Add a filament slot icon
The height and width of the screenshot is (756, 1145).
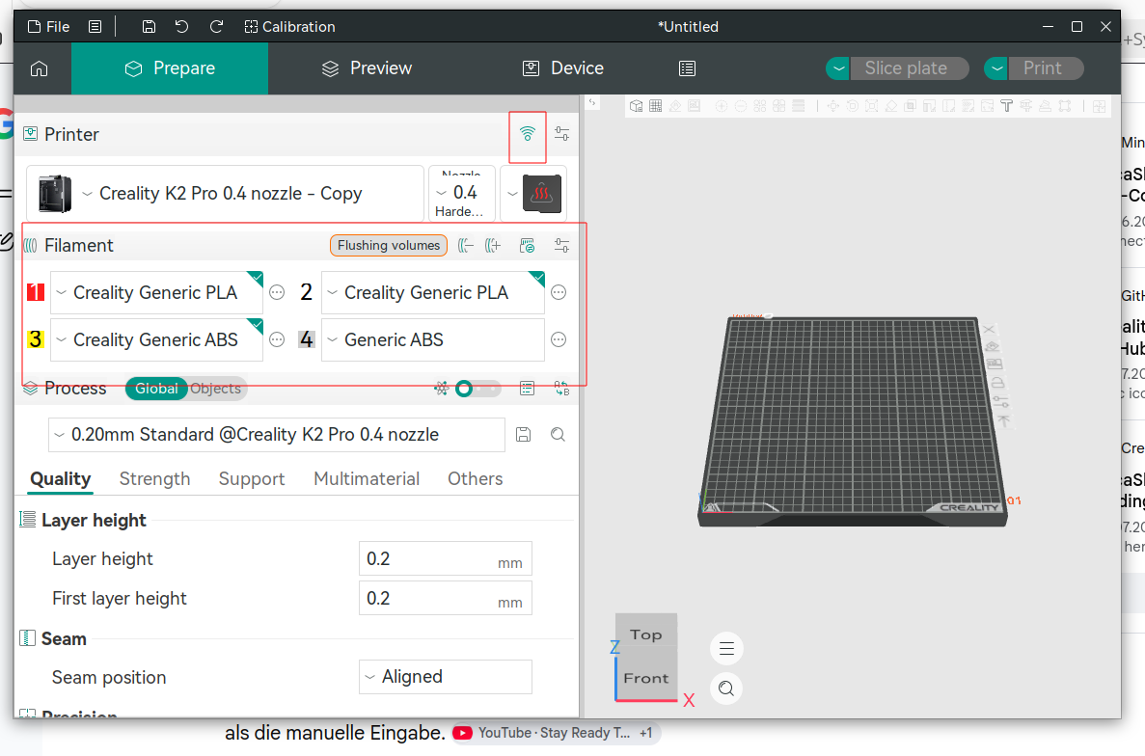(x=493, y=246)
